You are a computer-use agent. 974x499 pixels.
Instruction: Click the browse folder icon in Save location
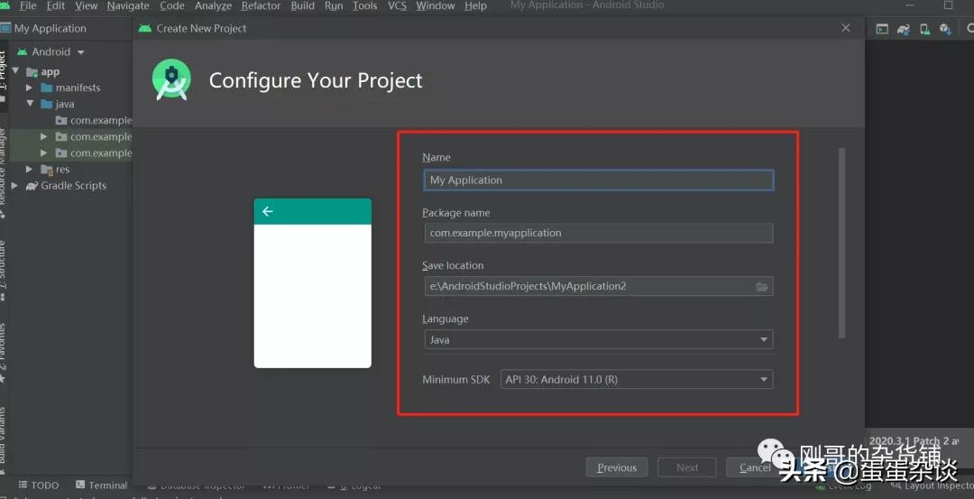[x=761, y=286]
